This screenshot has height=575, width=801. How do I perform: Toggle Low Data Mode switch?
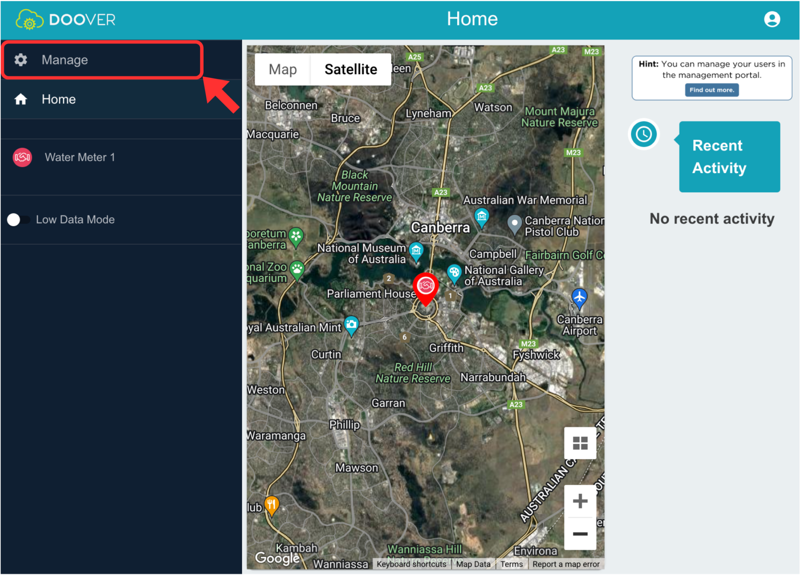[x=18, y=220]
